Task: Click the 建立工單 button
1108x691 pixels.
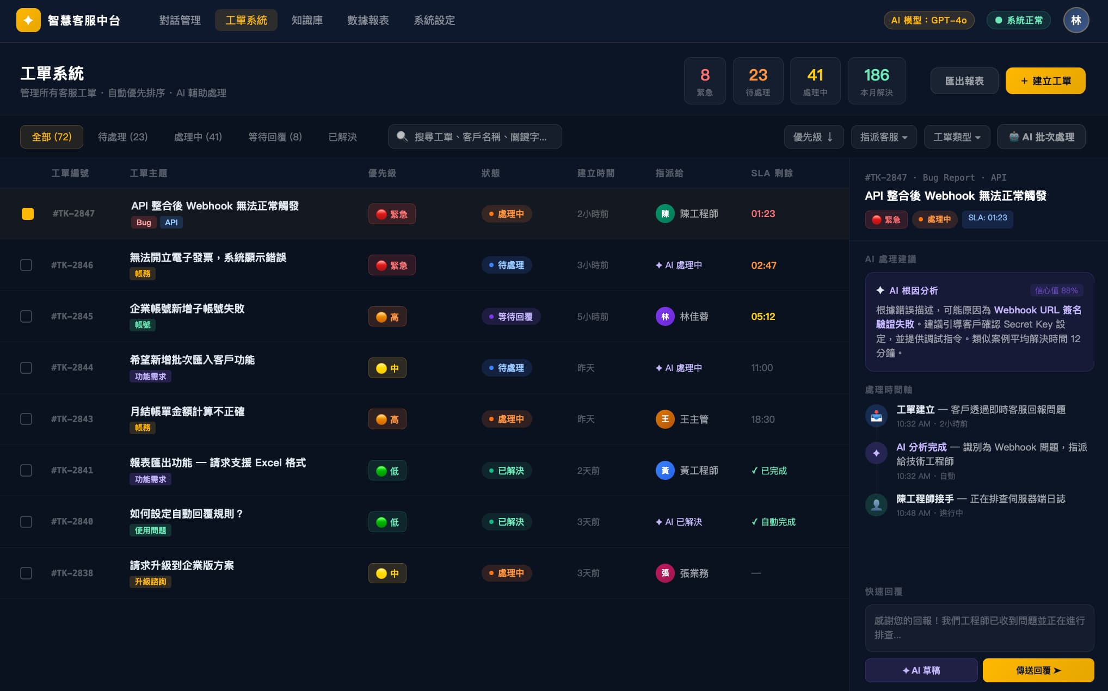Action: [1045, 81]
